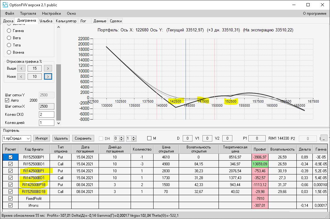Screen dimensions: 330x219
Task: Increase the first DH spinner value
Action: click(x=122, y=137)
